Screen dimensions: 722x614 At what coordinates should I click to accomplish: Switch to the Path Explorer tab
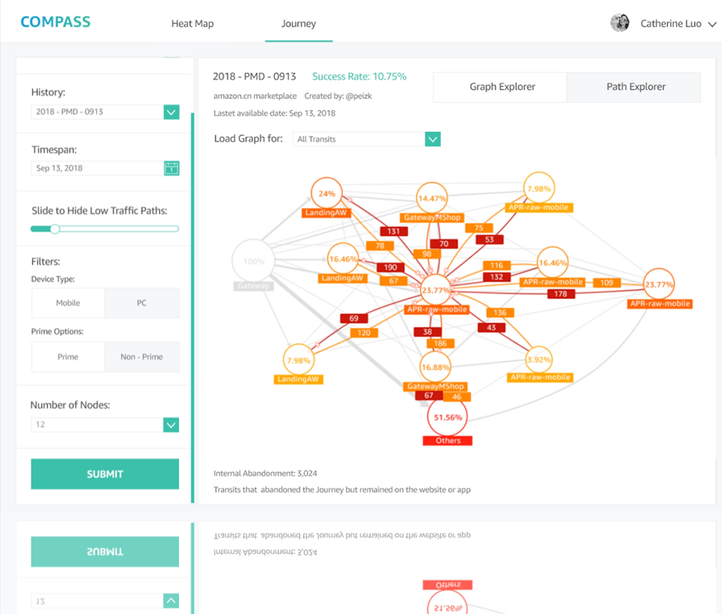635,87
